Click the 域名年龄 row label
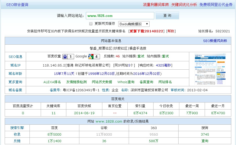 click(15, 74)
